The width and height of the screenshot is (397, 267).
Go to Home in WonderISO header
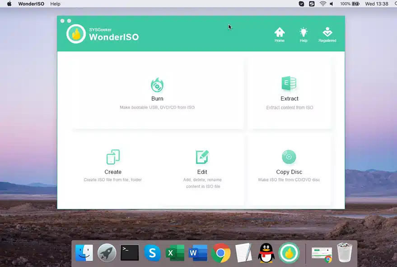[280, 35]
